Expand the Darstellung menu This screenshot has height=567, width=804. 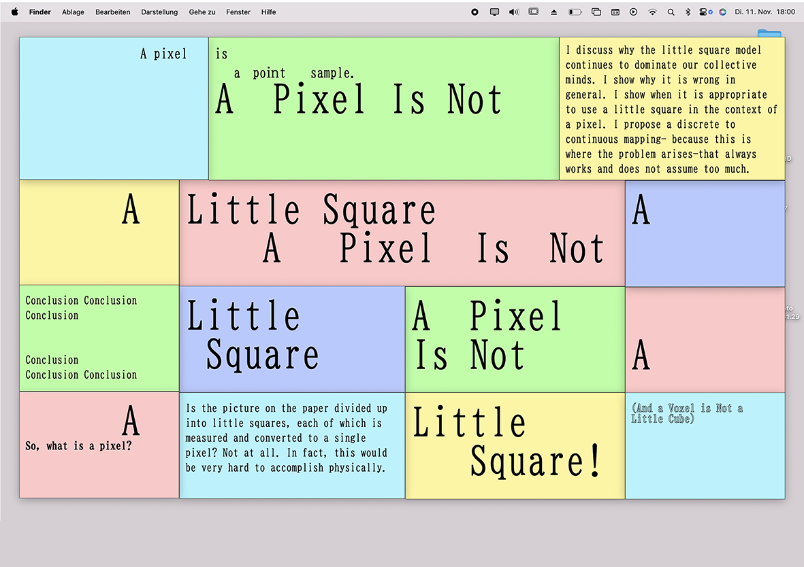click(x=159, y=12)
